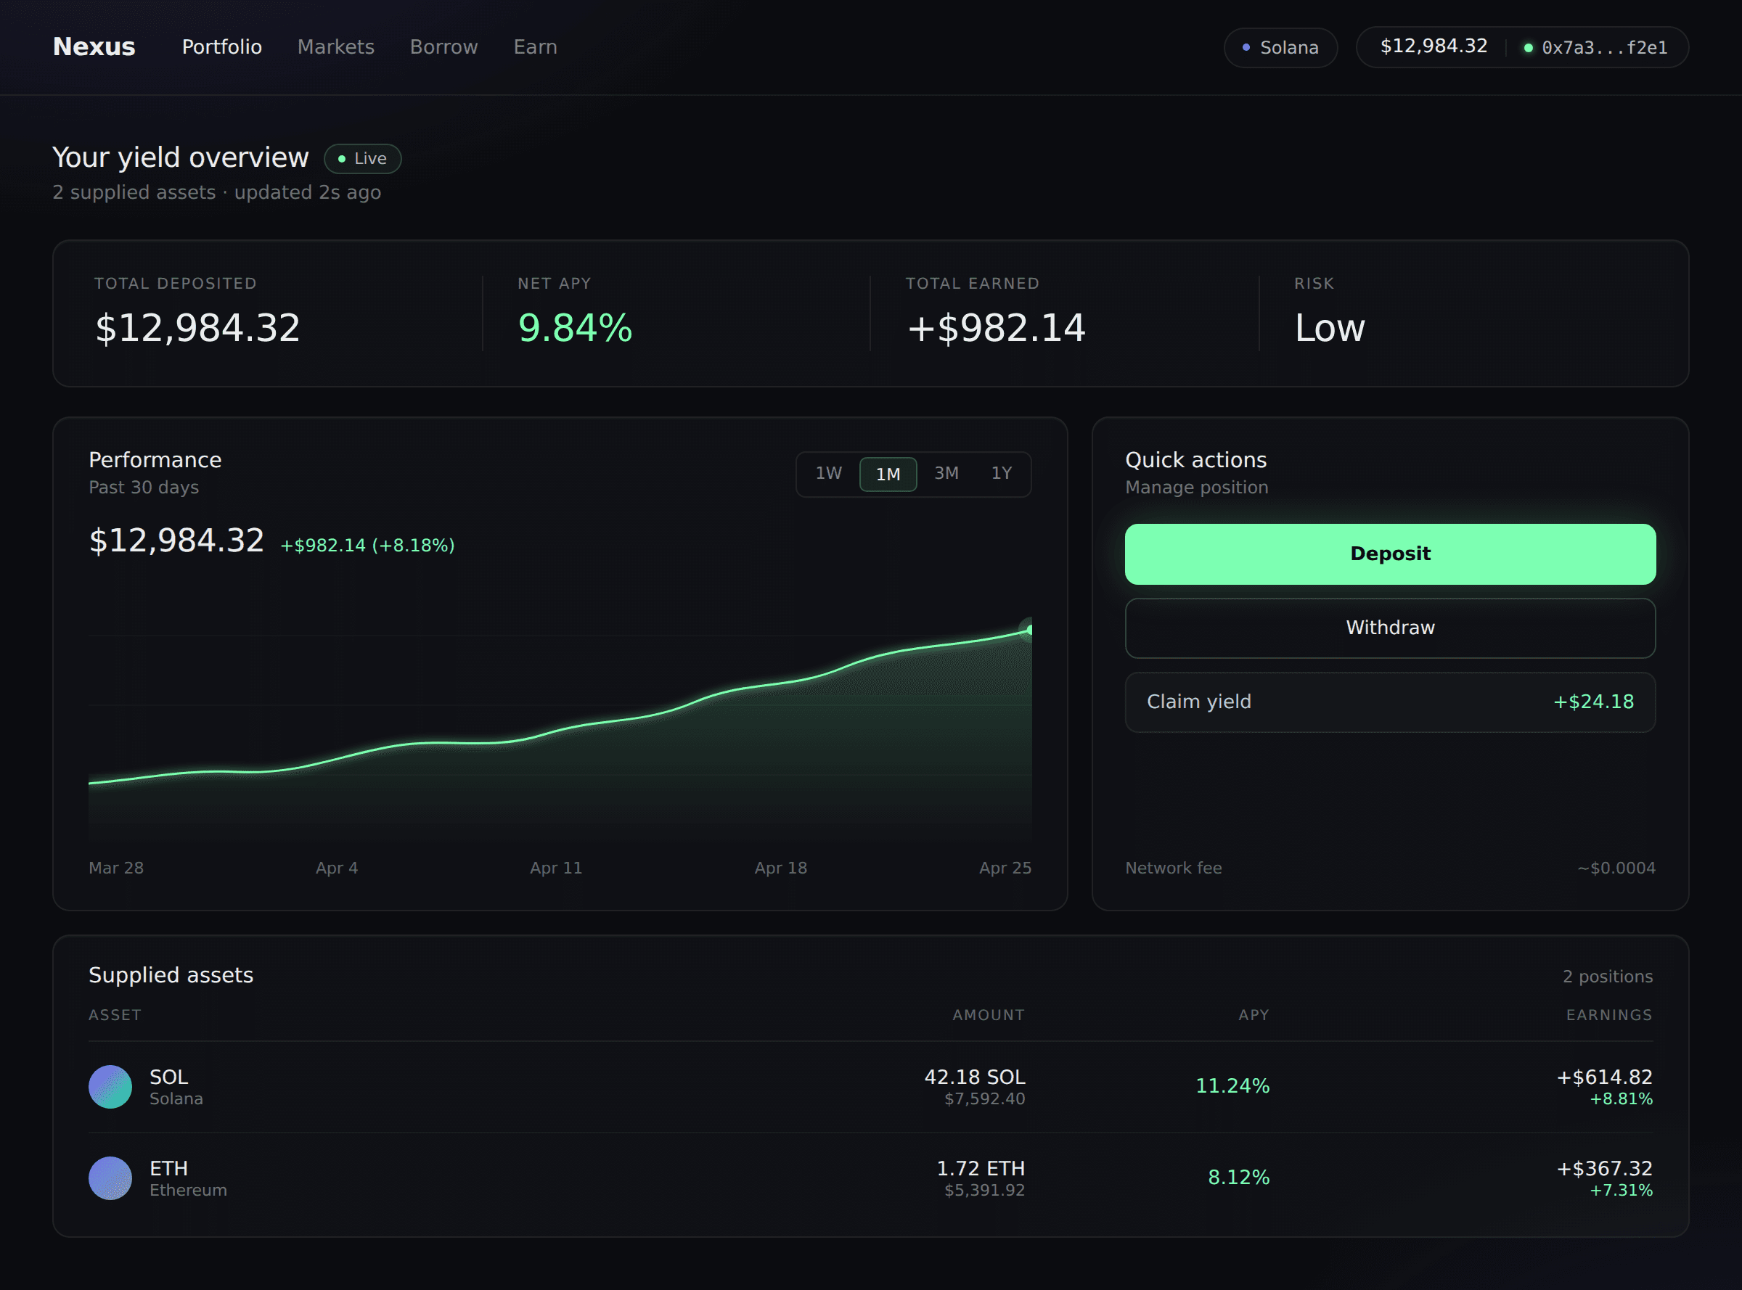Click the Net APY value 9.84%
The width and height of the screenshot is (1742, 1290).
pyautogui.click(x=575, y=328)
